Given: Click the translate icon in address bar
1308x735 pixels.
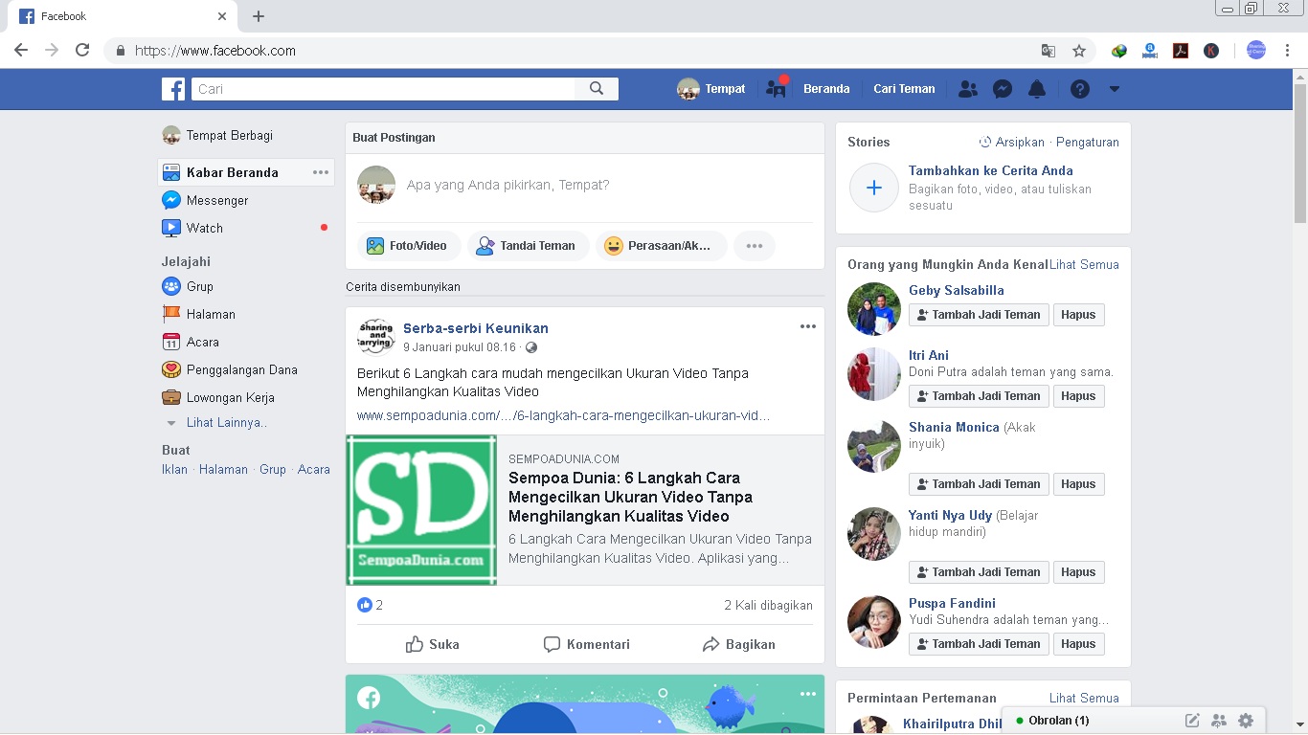Looking at the screenshot, I should pyautogui.click(x=1049, y=51).
